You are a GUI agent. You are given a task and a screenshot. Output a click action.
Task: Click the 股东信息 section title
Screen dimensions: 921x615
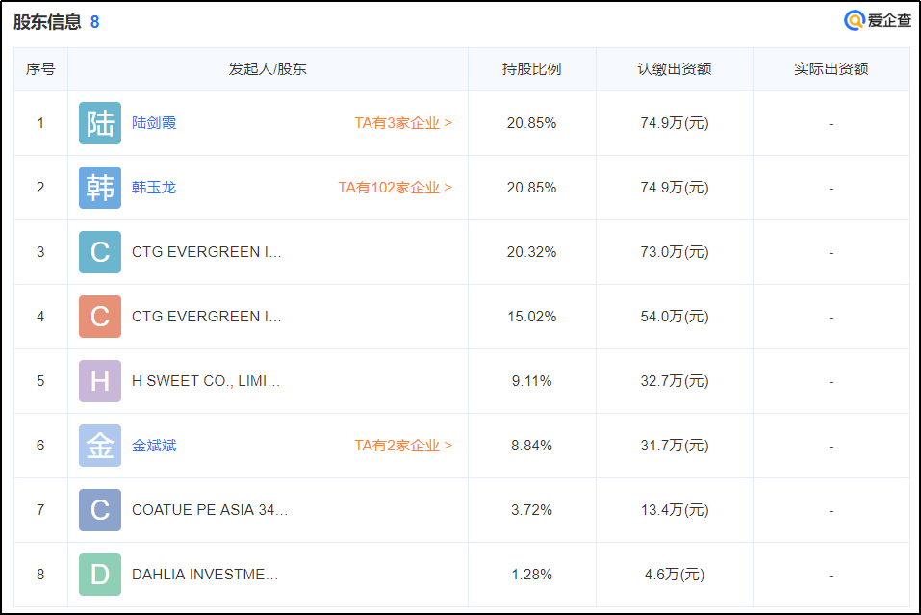[47, 22]
